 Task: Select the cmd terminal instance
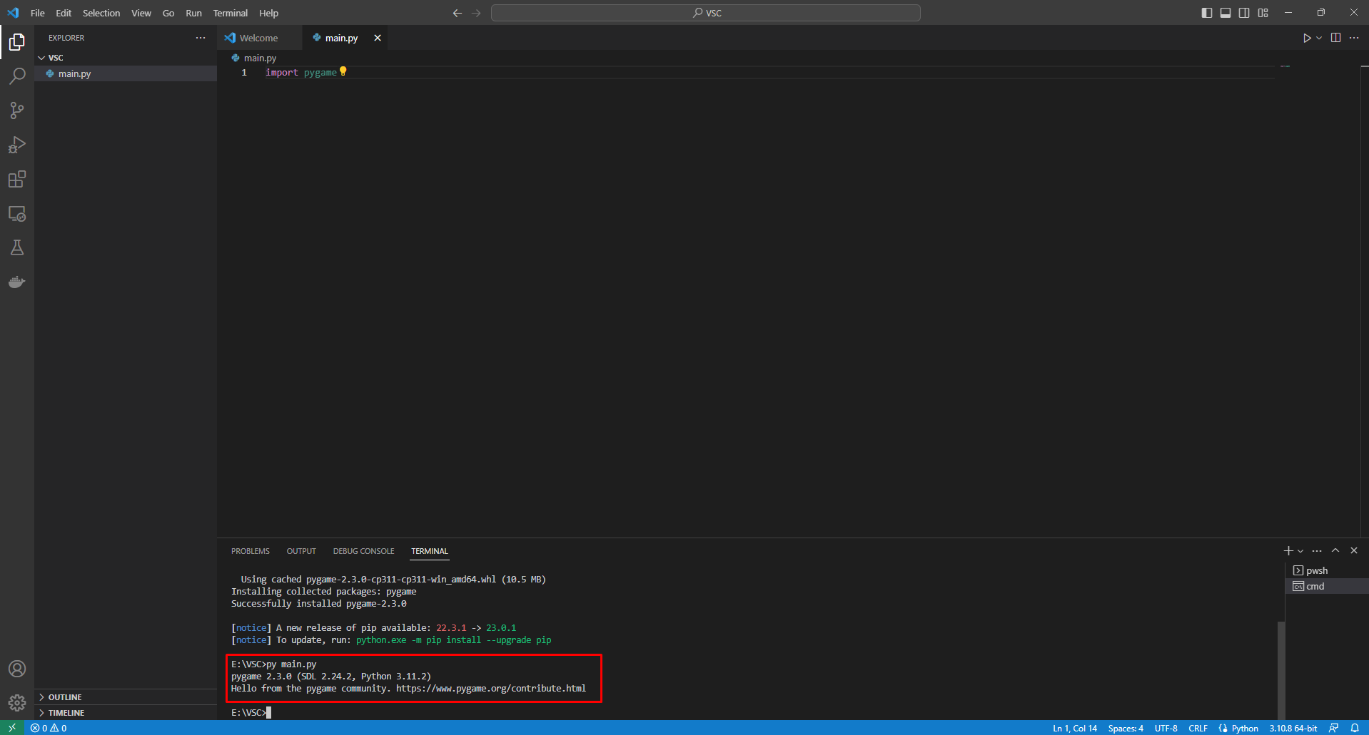point(1327,586)
